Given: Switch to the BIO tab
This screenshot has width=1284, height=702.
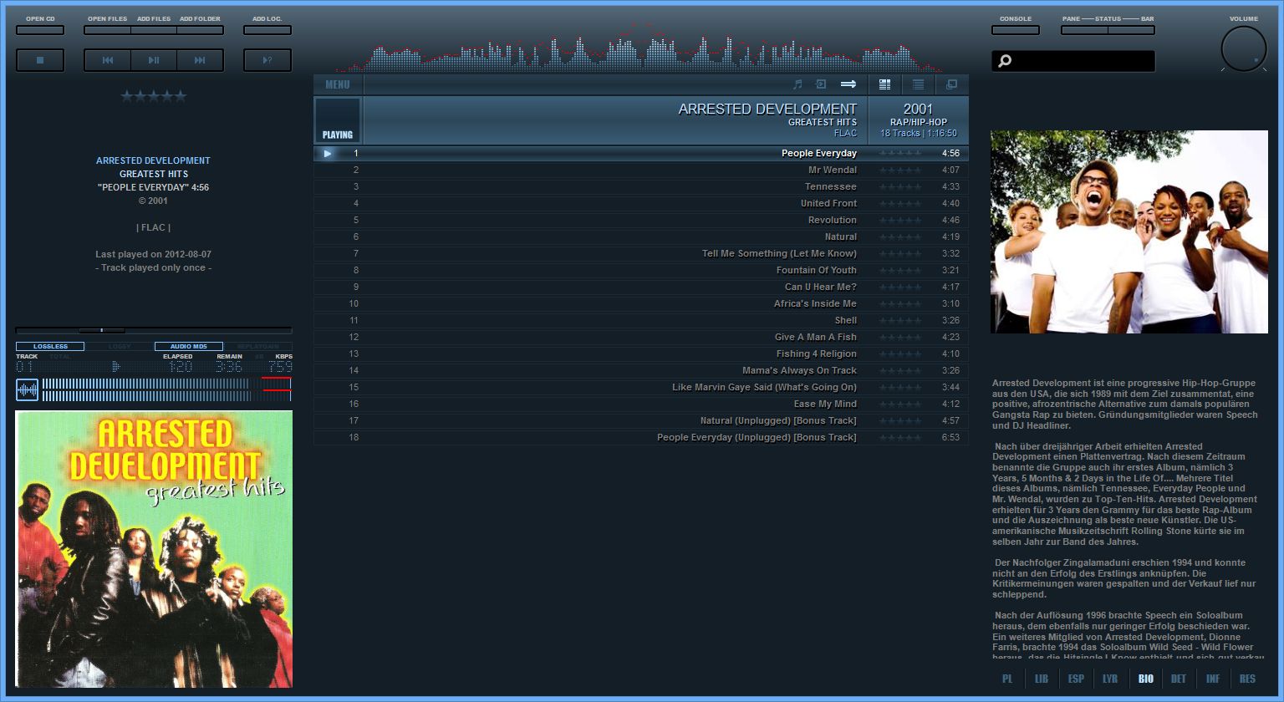Looking at the screenshot, I should [x=1145, y=679].
